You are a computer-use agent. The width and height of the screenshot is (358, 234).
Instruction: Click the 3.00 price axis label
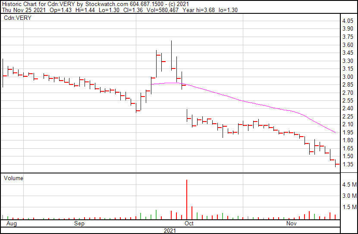(x=348, y=77)
